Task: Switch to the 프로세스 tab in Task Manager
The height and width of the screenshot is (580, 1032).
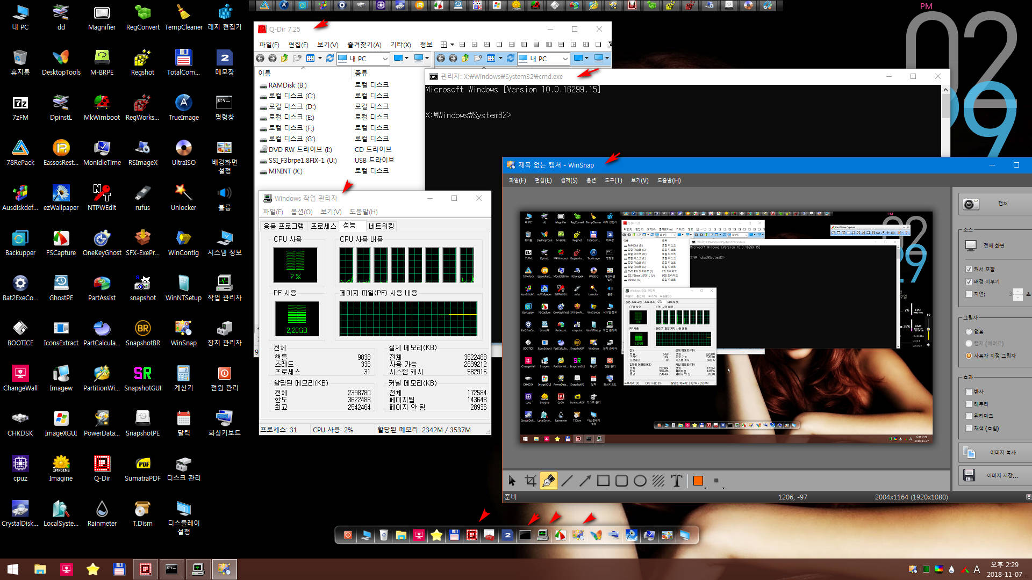Action: click(324, 226)
